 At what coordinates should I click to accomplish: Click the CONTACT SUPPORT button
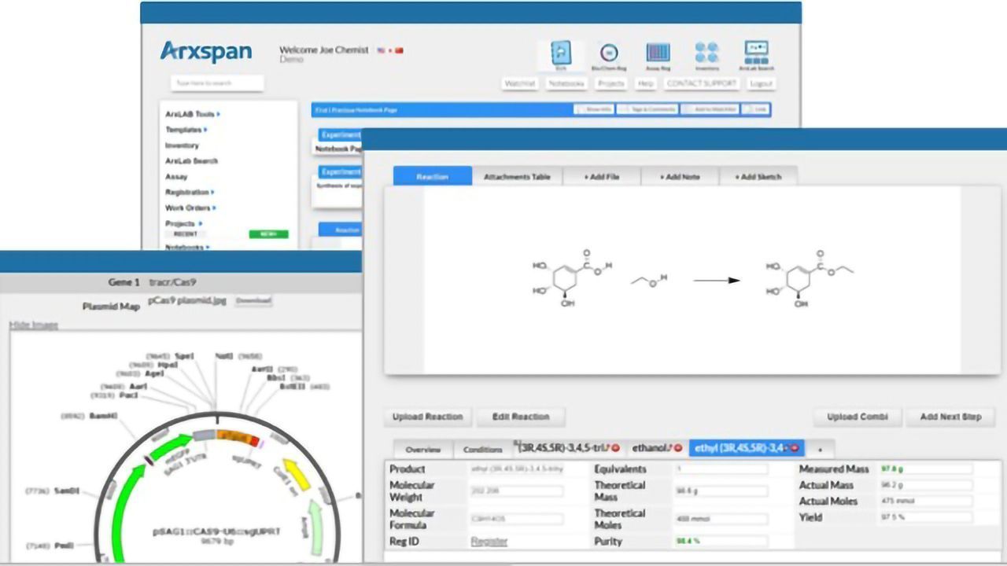pos(702,83)
